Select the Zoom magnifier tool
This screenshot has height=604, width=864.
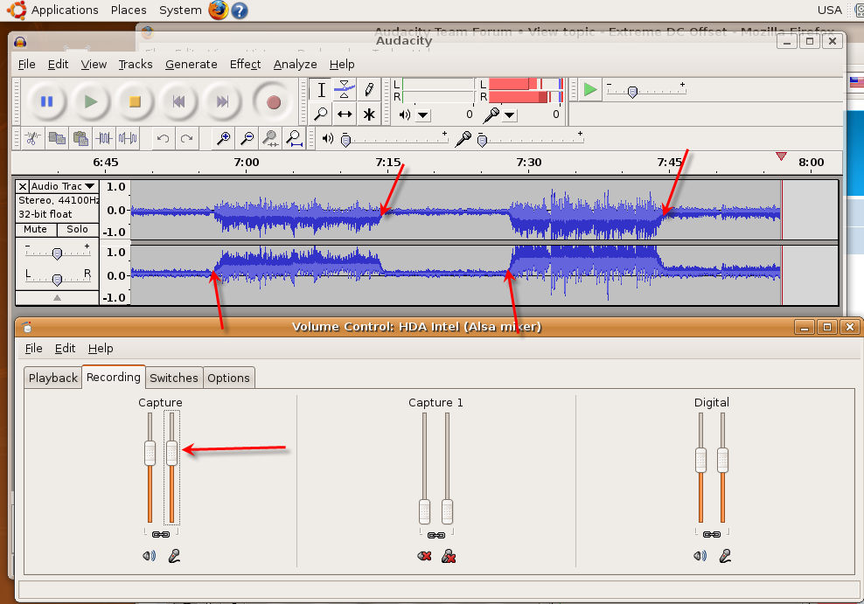click(321, 115)
